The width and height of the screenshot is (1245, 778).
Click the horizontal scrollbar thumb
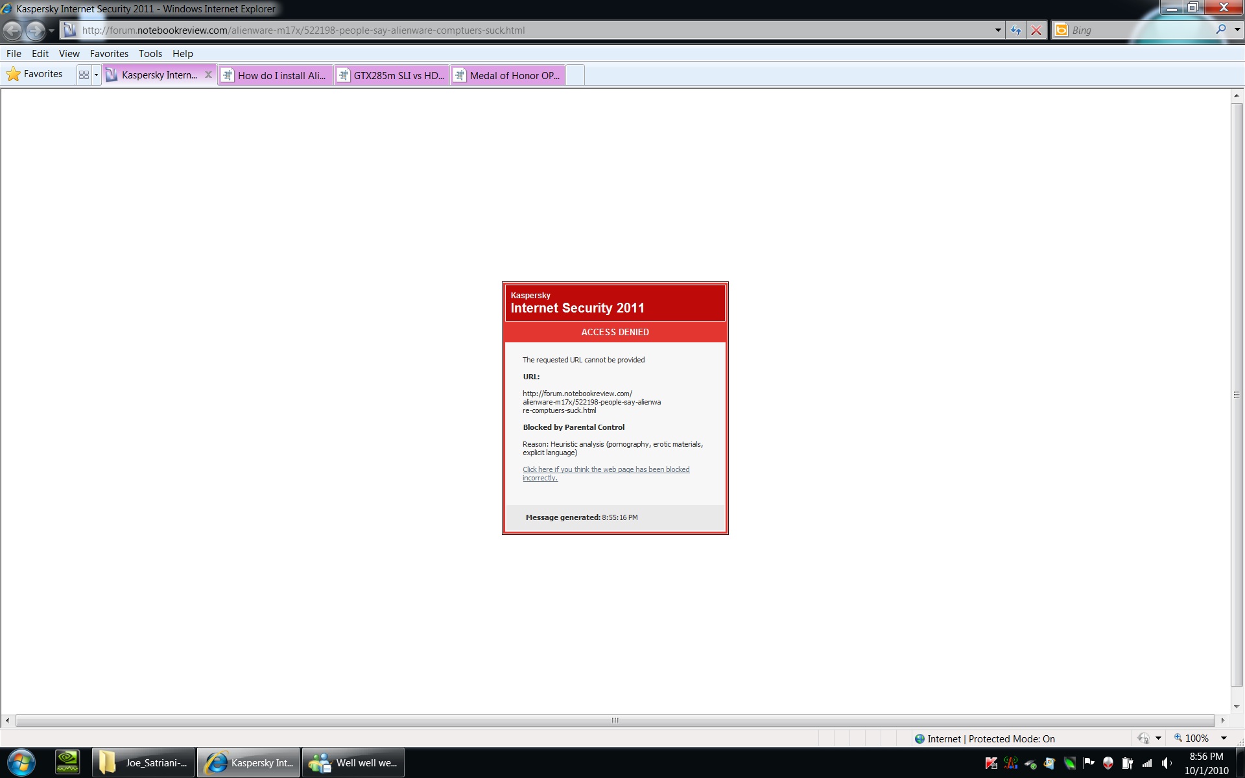pyautogui.click(x=615, y=720)
